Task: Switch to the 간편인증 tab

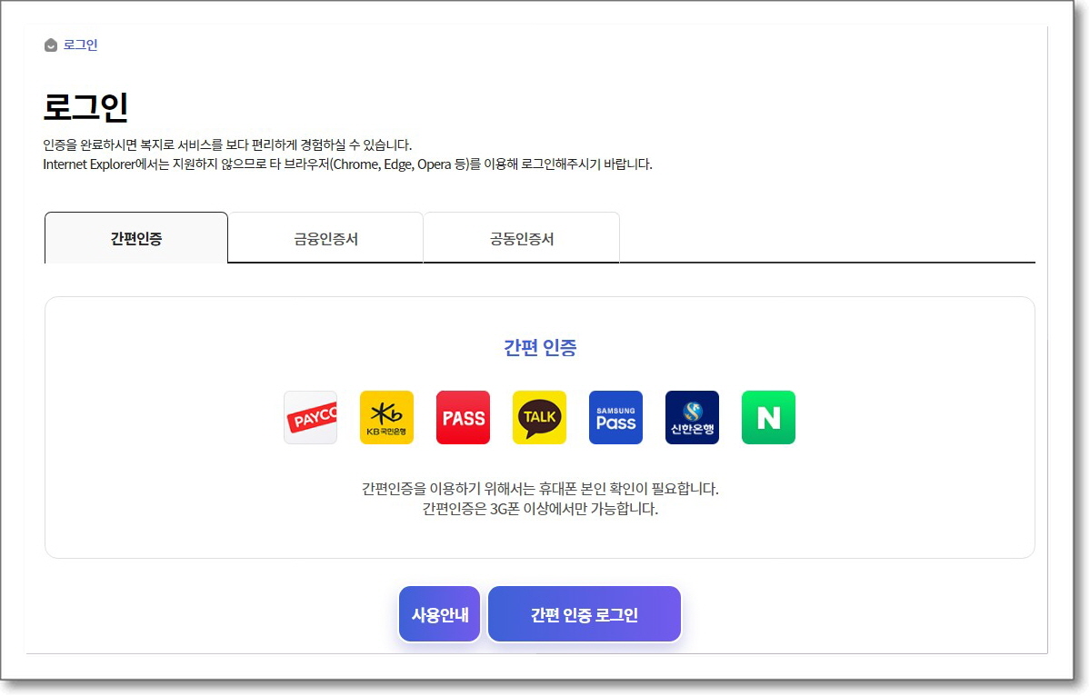Action: (x=136, y=238)
